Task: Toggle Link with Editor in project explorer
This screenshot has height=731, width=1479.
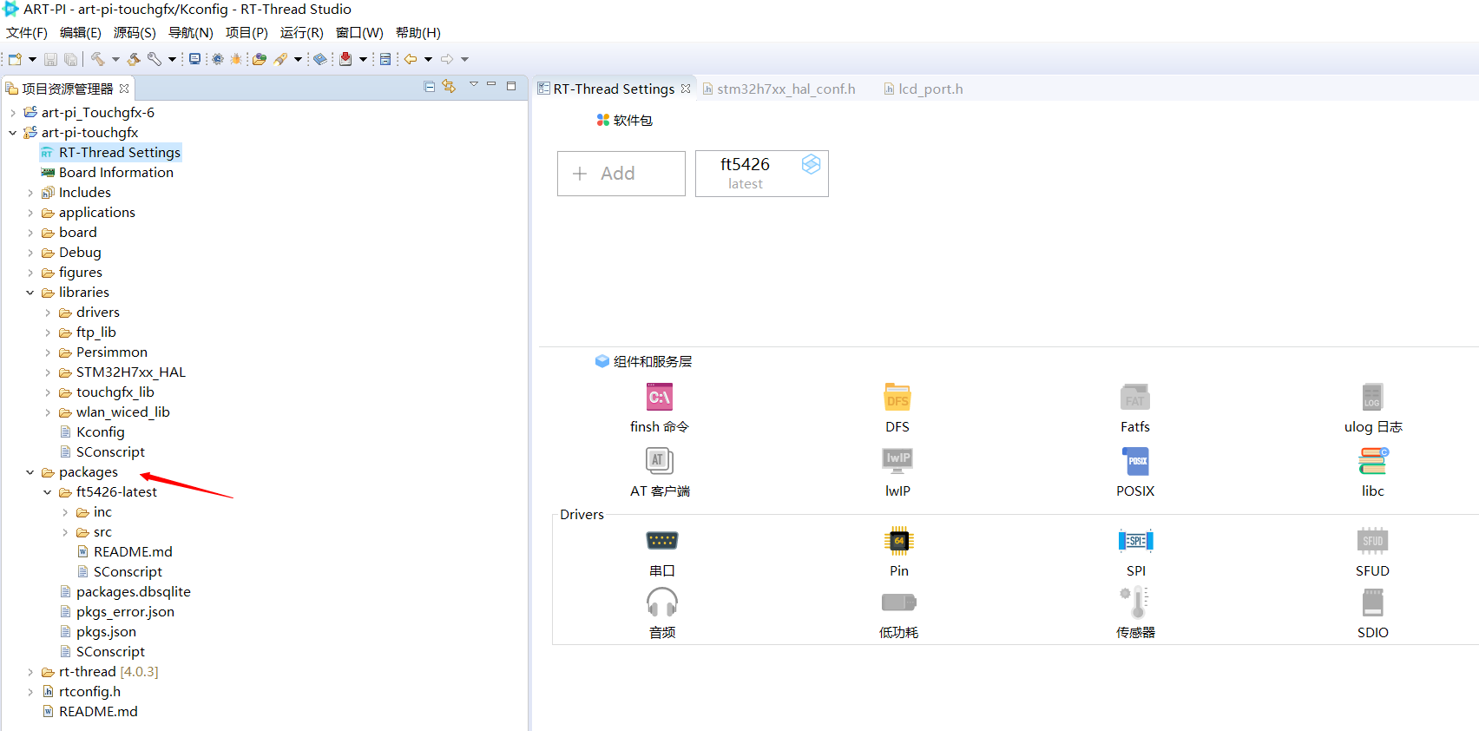Action: coord(449,86)
